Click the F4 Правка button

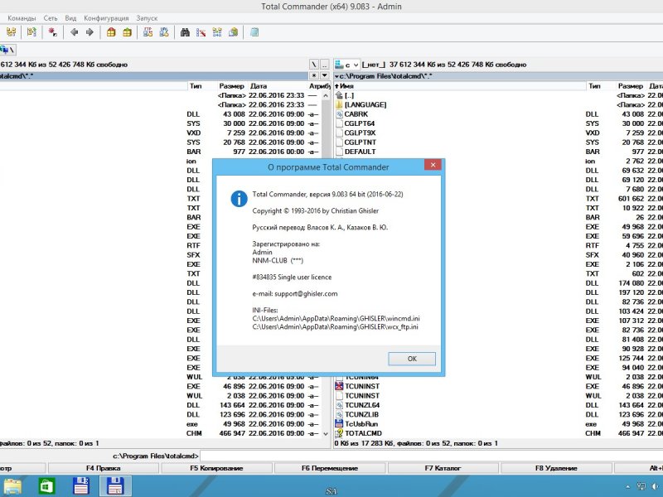pyautogui.click(x=104, y=468)
